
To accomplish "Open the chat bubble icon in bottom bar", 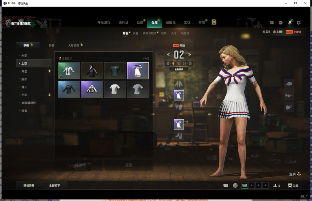I will click(225, 185).
